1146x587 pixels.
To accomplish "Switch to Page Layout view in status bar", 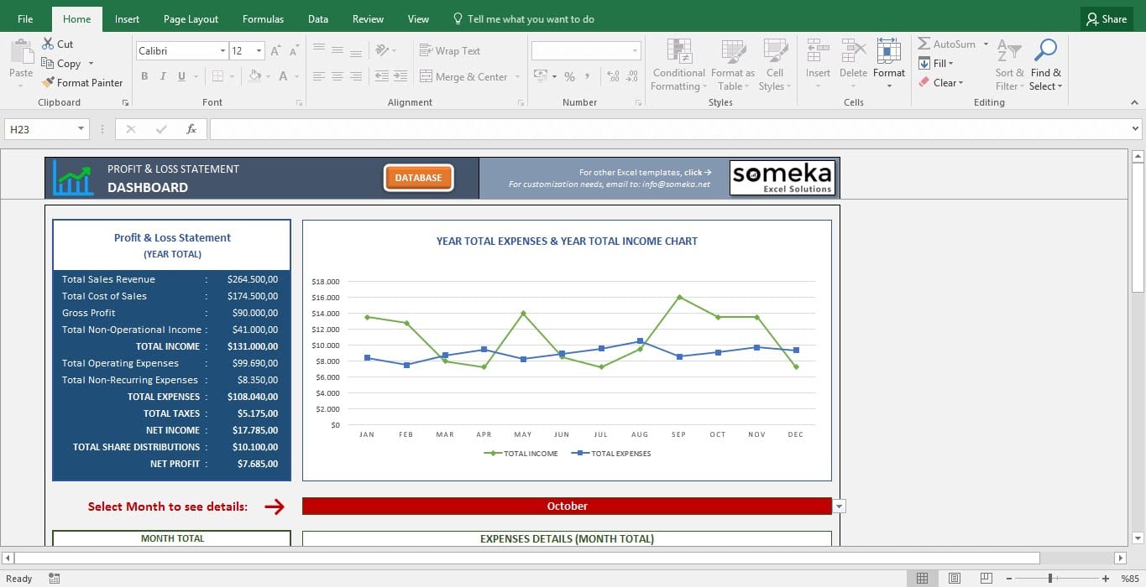I will 955,579.
